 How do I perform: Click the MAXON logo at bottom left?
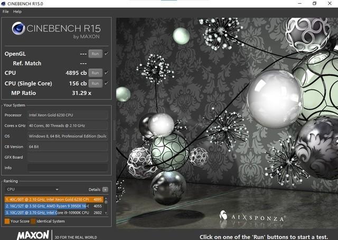(34, 235)
